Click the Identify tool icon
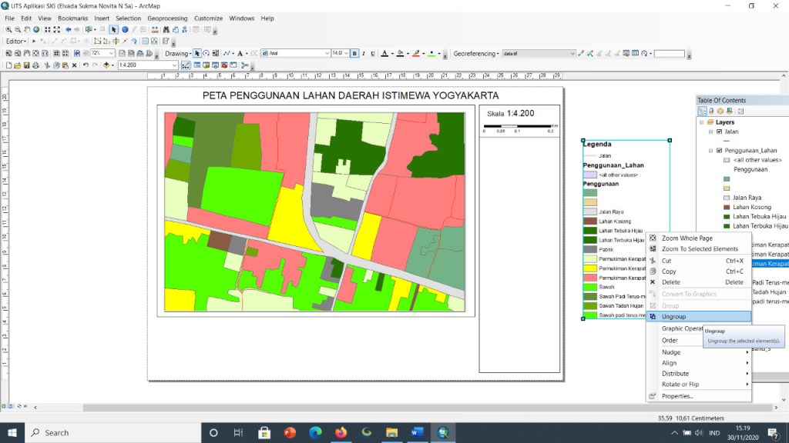Image resolution: width=789 pixels, height=443 pixels. 125,30
